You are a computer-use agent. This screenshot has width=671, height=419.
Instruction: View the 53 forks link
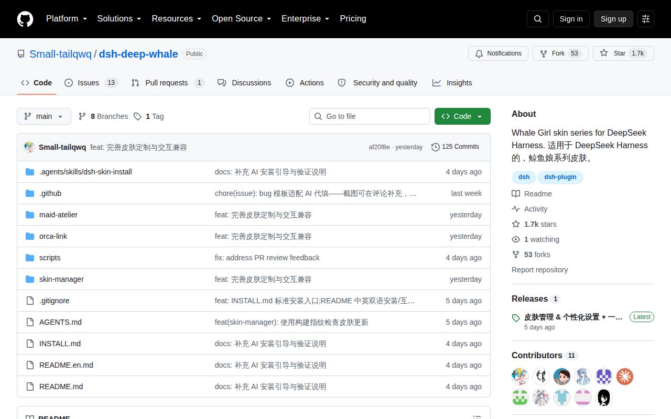531,255
